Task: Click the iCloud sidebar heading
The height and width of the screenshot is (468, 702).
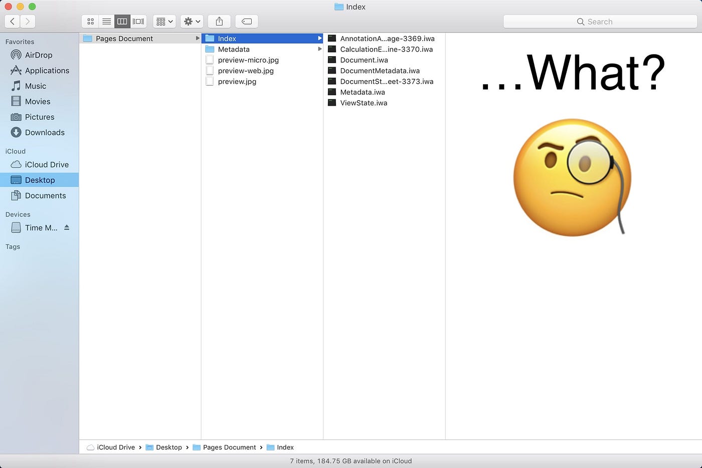Action: click(x=15, y=151)
